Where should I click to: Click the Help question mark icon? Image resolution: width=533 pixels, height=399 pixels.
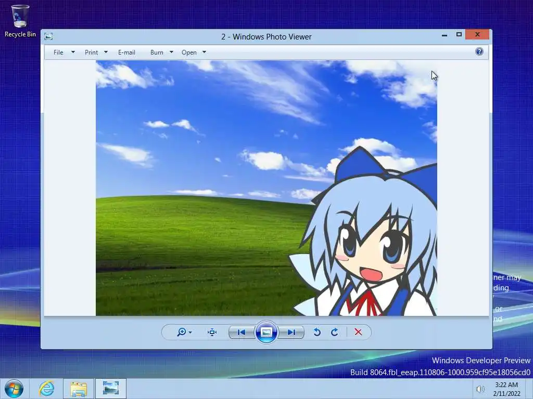479,51
